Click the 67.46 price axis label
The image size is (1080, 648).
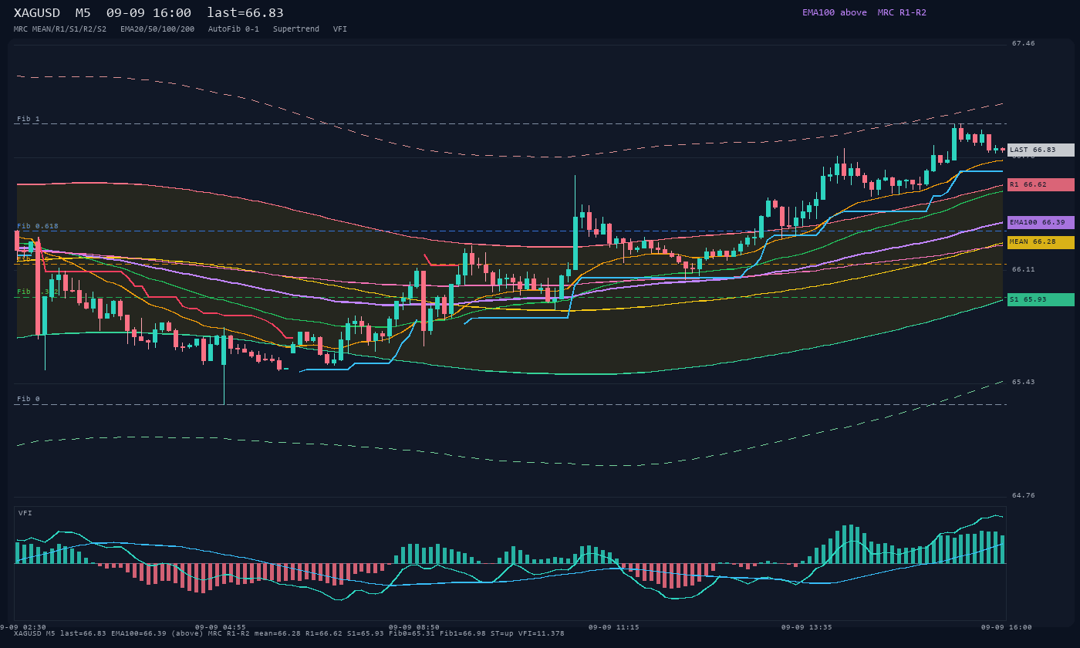point(1024,44)
